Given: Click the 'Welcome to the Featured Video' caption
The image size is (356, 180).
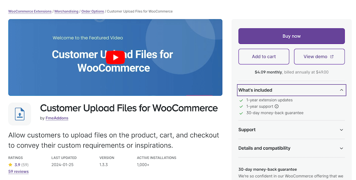Looking at the screenshot, I should 88,38.
